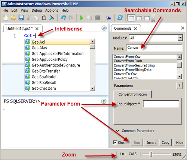Adjust the zoom slider handle

151,154
